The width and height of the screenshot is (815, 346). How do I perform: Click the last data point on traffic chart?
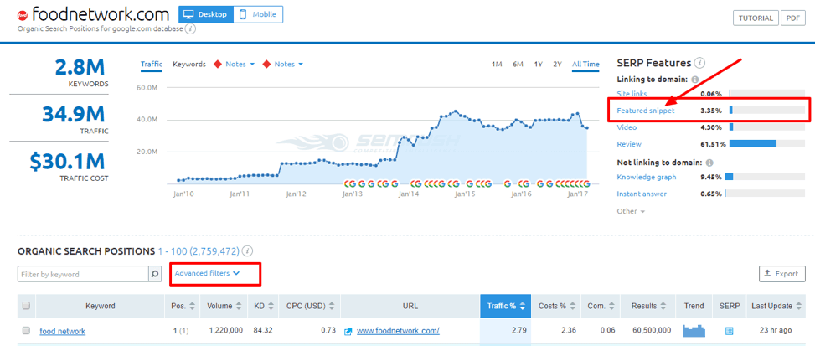[587, 128]
